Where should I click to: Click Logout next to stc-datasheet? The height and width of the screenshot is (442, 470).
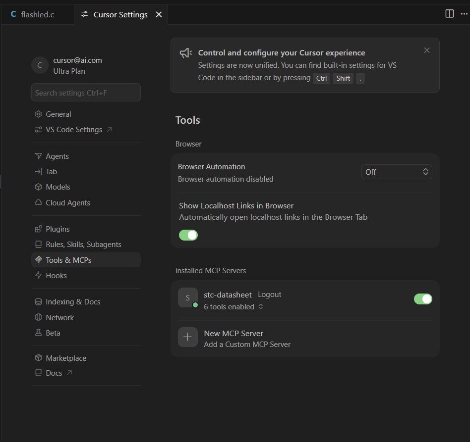pos(269,295)
